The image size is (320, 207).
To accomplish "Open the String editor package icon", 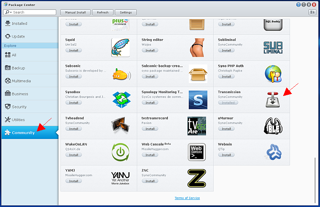I will pyautogui.click(x=197, y=48).
